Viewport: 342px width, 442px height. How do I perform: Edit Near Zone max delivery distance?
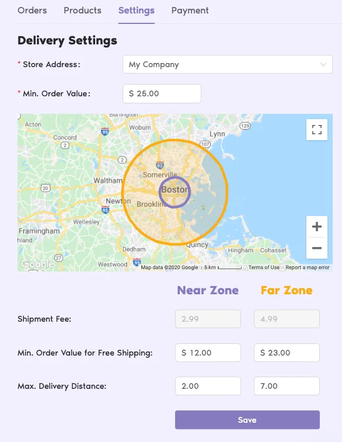[x=208, y=386]
